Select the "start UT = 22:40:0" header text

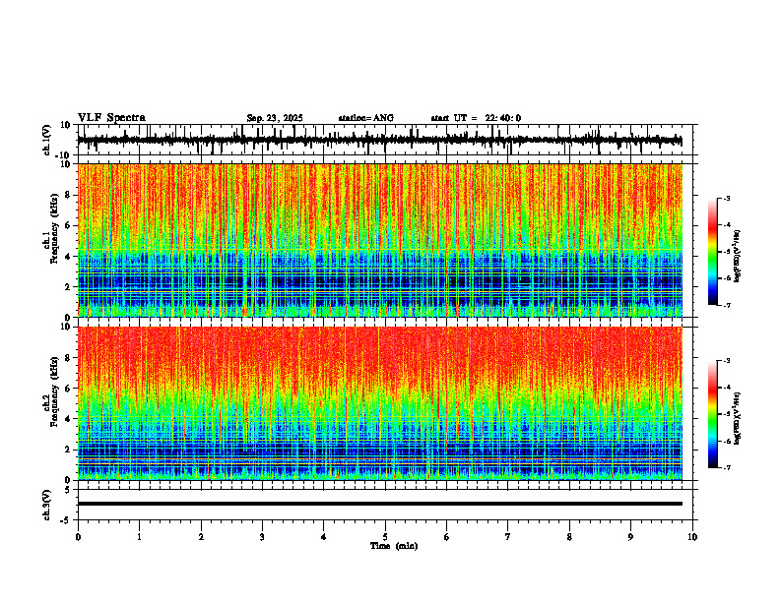[476, 118]
